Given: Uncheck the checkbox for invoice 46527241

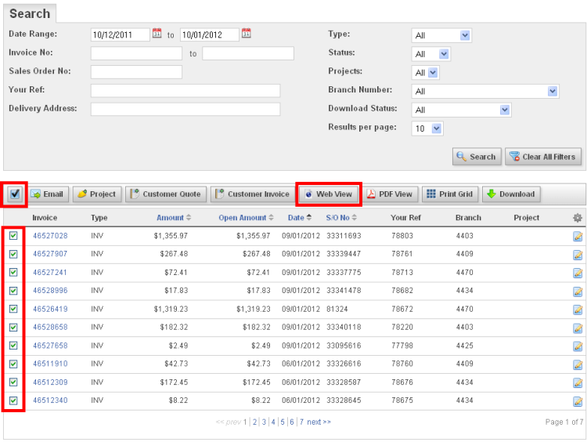Looking at the screenshot, I should [13, 272].
